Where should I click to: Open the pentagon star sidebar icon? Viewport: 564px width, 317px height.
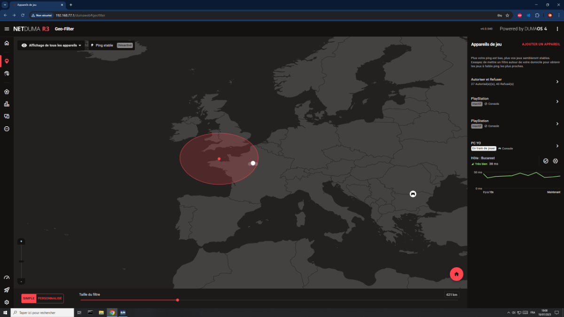click(x=7, y=92)
